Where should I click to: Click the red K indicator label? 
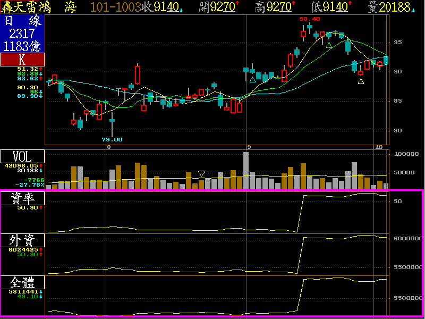pos(22,60)
